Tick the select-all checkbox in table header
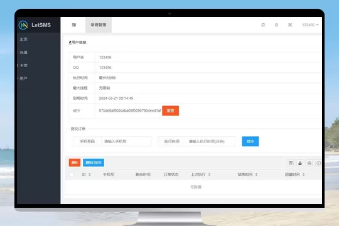This screenshot has width=339, height=226. pos(72,175)
